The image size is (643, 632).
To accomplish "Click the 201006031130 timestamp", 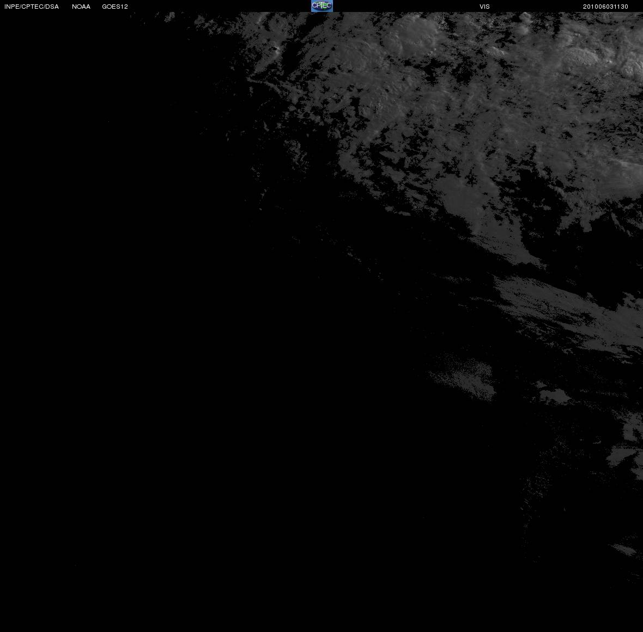I will point(605,7).
